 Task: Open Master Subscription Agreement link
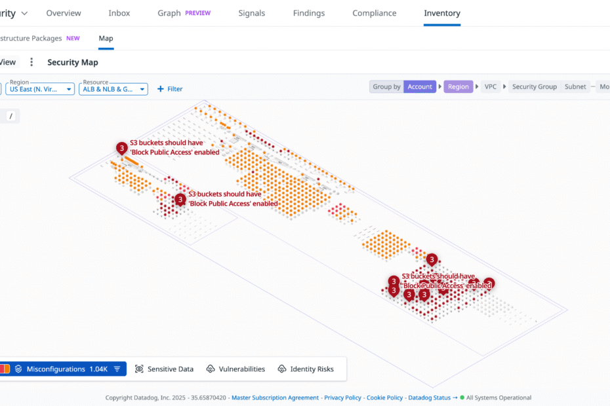pos(275,398)
